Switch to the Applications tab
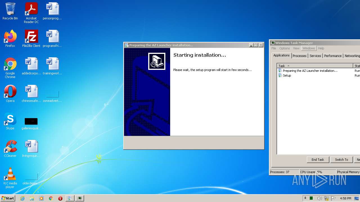 pyautogui.click(x=281, y=55)
